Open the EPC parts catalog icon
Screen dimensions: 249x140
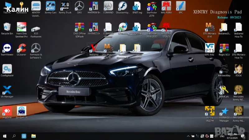click(x=181, y=6)
